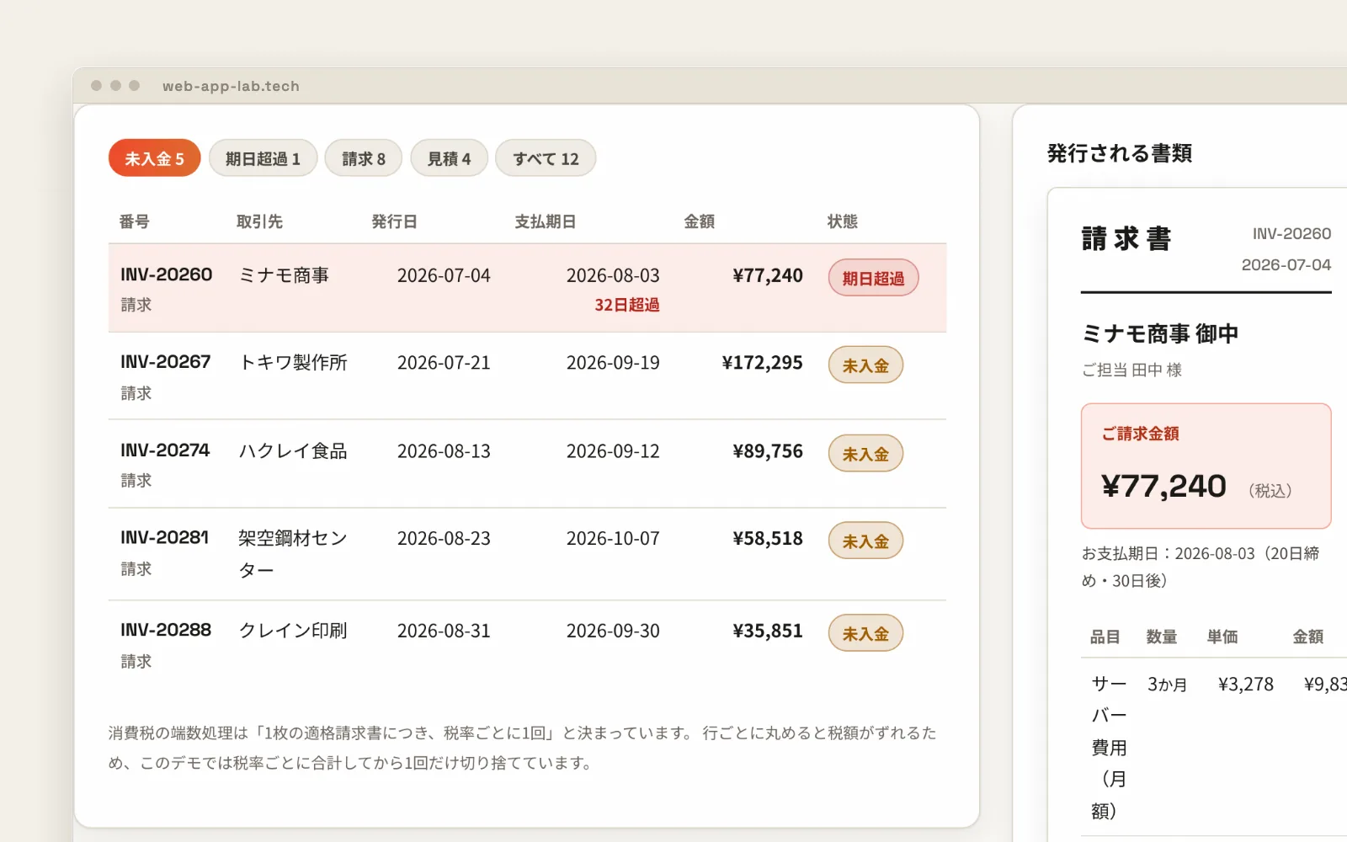Click amount ¥89,756
Image resolution: width=1347 pixels, height=842 pixels.
pos(768,451)
